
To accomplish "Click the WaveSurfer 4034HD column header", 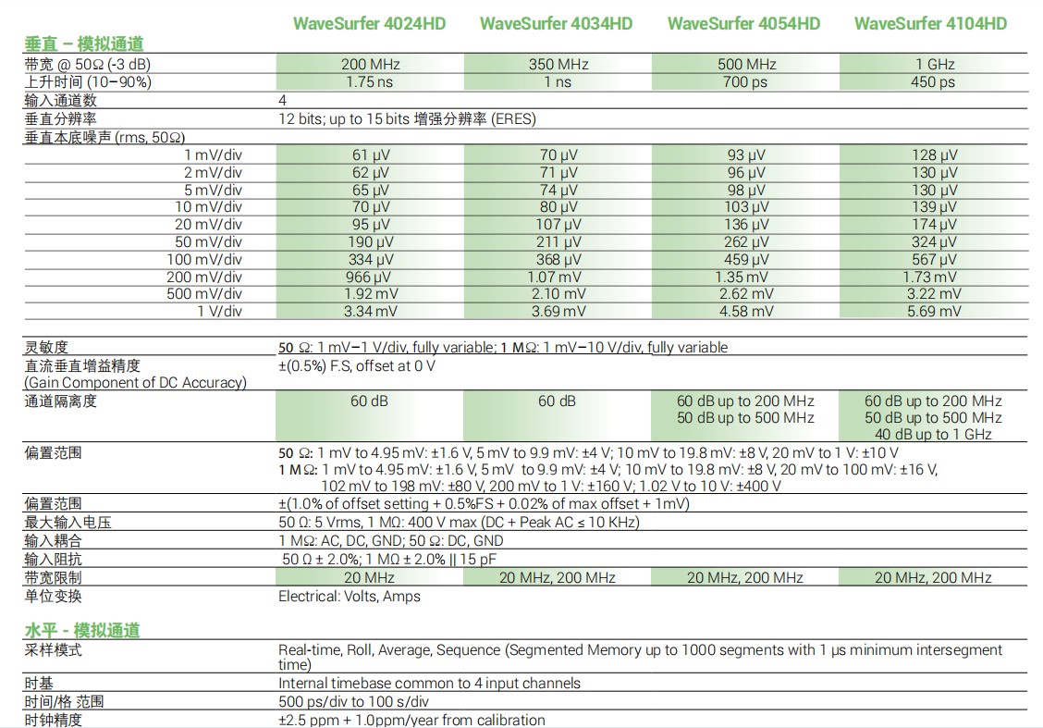I will click(556, 24).
